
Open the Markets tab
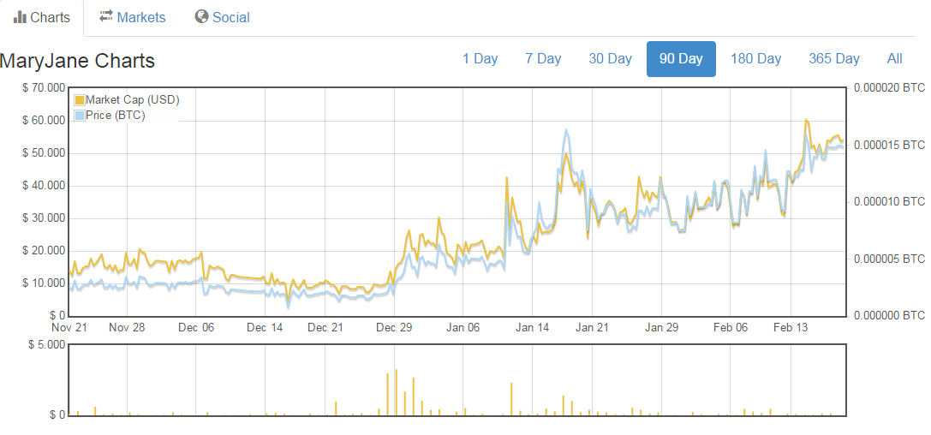[x=133, y=18]
